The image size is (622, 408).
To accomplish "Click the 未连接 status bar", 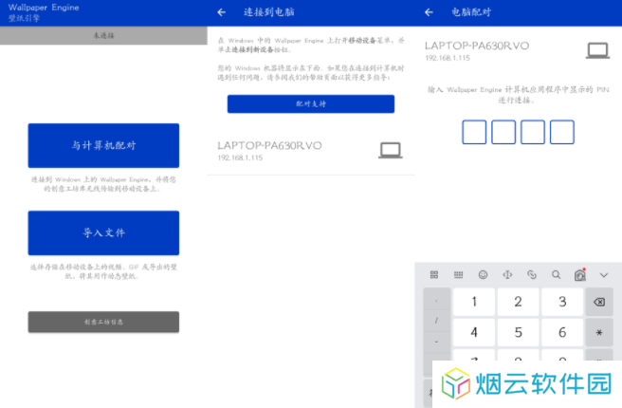I will pos(103,35).
